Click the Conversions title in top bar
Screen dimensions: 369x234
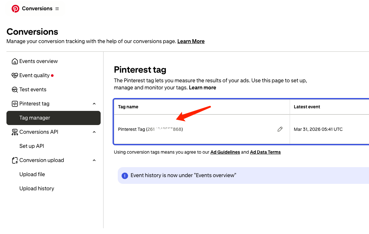(x=37, y=9)
